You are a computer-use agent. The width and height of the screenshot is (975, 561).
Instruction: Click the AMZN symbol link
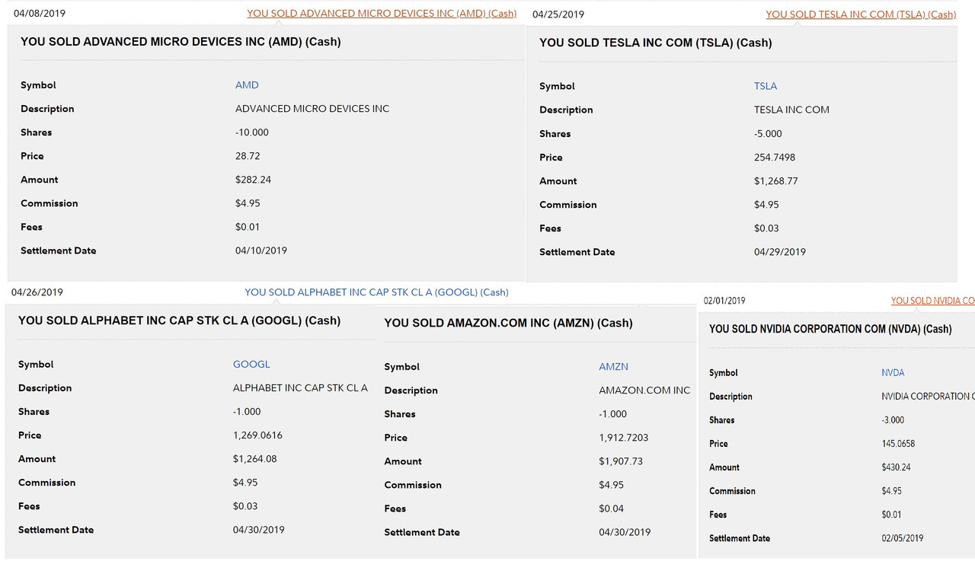coord(613,367)
